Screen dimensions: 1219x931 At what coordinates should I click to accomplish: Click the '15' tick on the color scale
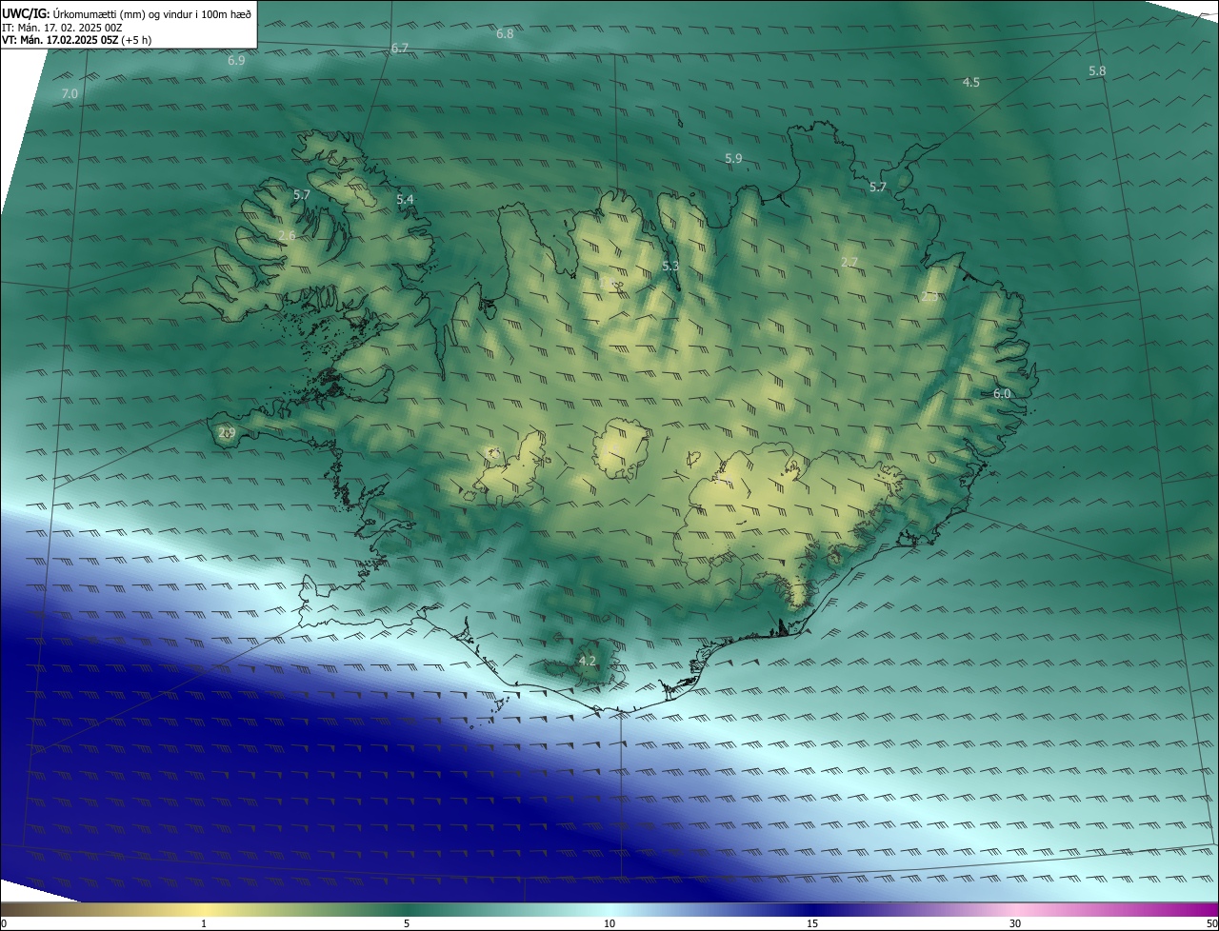(x=812, y=924)
